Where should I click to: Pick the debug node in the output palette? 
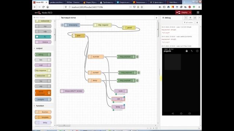43,55
